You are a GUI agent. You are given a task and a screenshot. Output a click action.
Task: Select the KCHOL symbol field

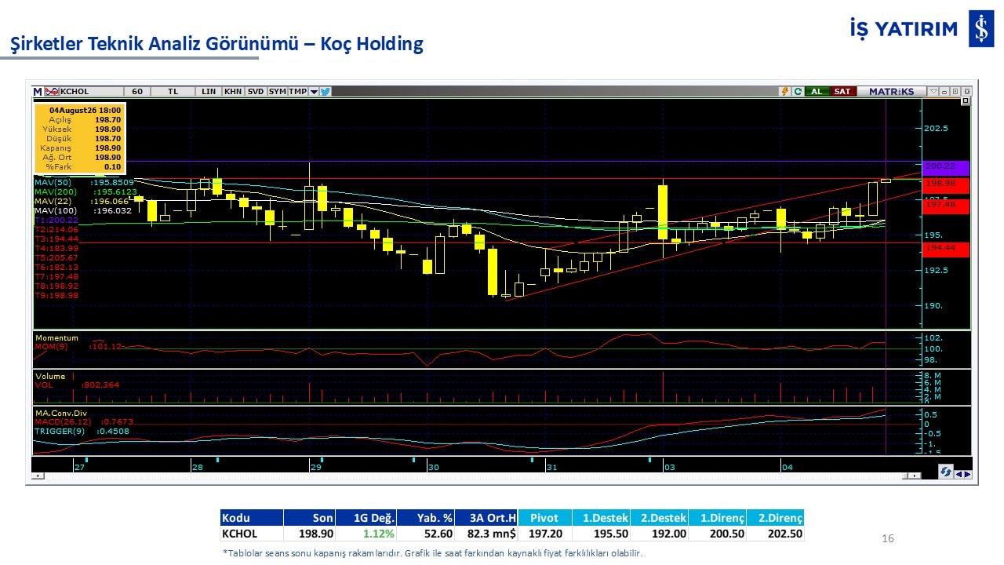[91, 91]
